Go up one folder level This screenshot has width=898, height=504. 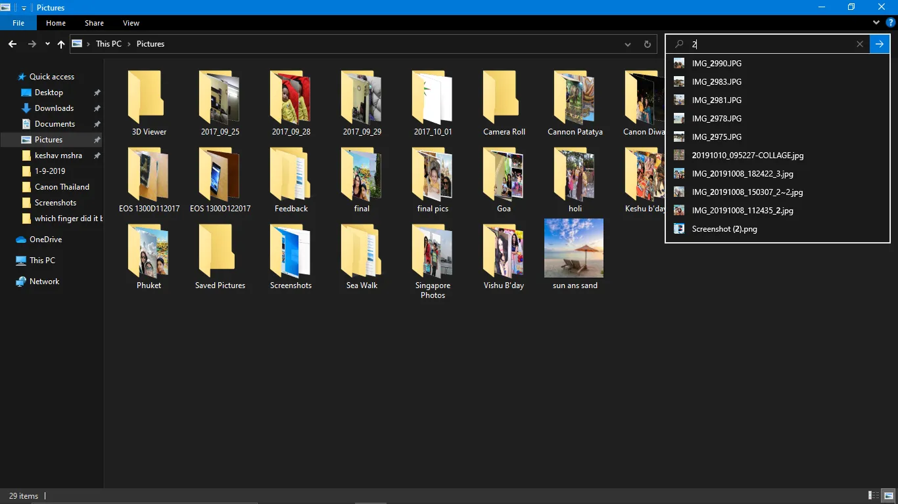pos(61,44)
